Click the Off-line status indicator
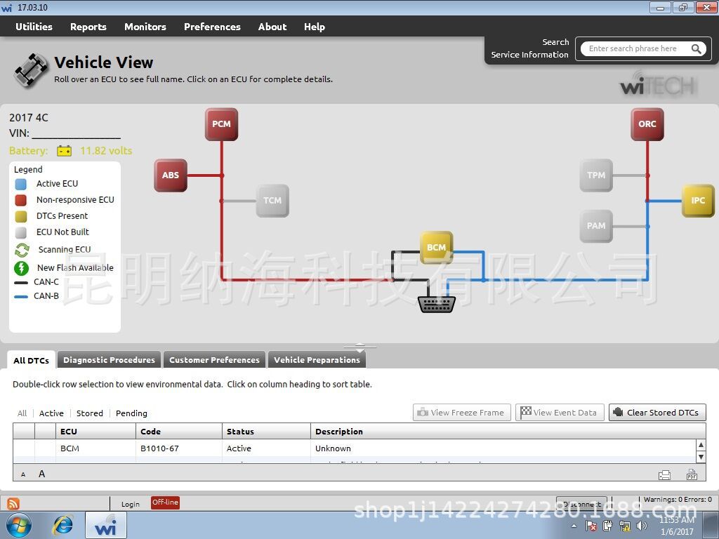This screenshot has height=539, width=719. pyautogui.click(x=165, y=503)
